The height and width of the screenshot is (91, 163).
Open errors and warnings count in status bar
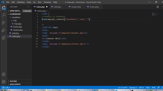[6, 87]
